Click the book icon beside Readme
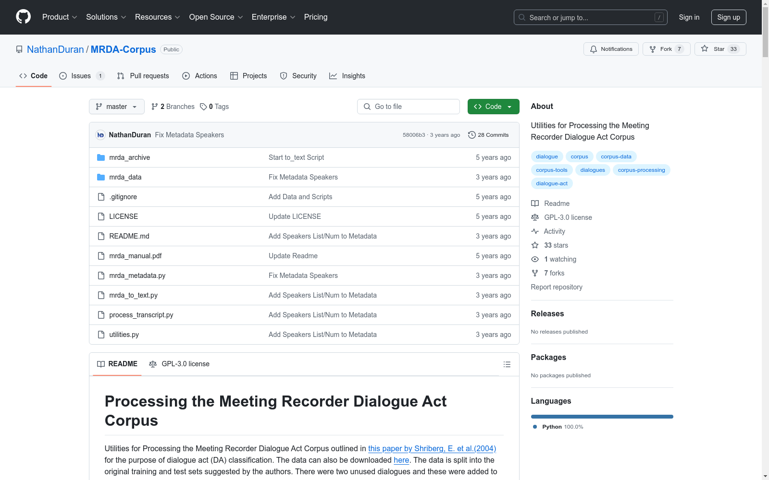Image resolution: width=769 pixels, height=480 pixels. click(535, 204)
